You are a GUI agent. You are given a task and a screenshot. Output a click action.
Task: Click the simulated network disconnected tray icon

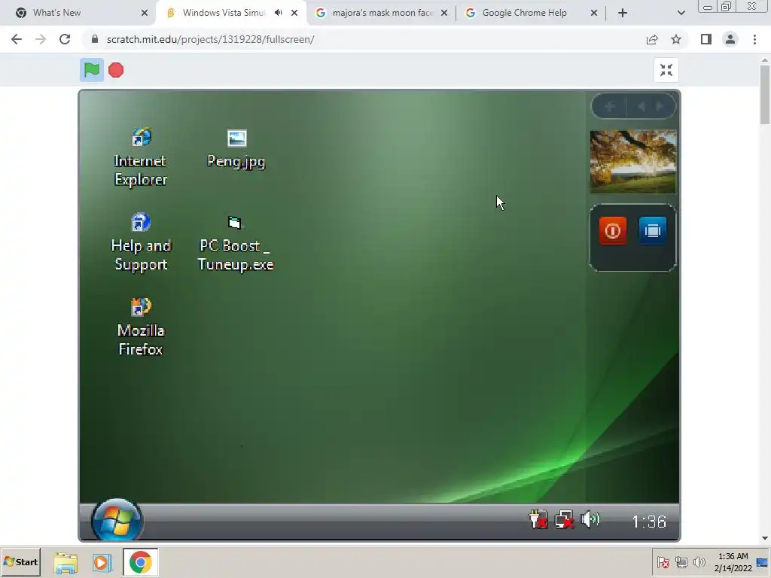click(564, 519)
